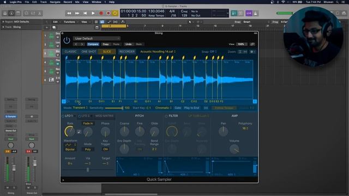
Task: Toggle the Play to End button
Action: pos(191,108)
